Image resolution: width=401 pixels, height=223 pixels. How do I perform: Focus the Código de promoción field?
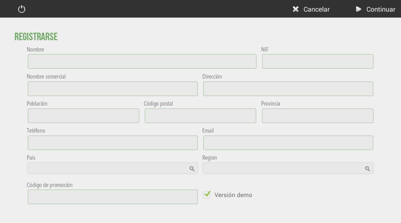pos(113,197)
